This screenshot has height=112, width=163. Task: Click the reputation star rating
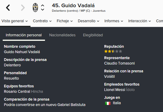pyautogui.click(x=113, y=51)
